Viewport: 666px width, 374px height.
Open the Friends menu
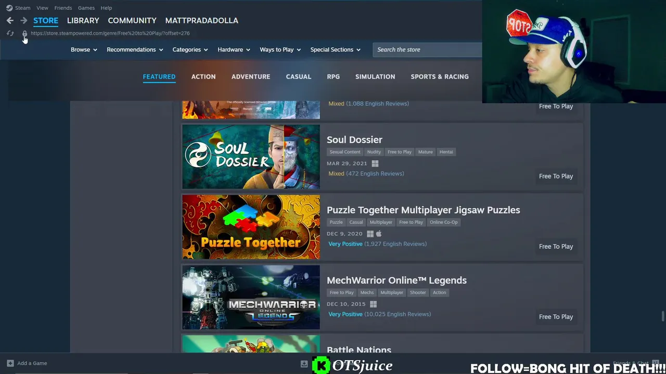[x=63, y=8]
